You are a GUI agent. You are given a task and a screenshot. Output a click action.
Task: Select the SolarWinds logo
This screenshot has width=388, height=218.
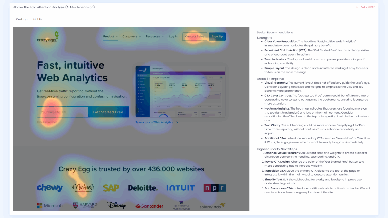coord(212,206)
